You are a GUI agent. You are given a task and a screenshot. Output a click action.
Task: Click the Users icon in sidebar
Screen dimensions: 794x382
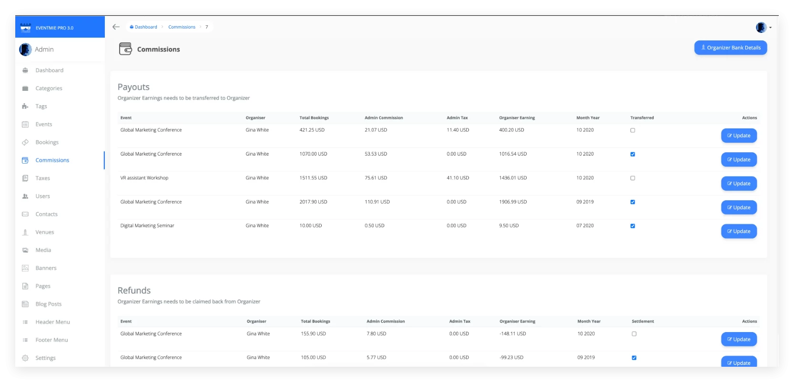point(25,196)
